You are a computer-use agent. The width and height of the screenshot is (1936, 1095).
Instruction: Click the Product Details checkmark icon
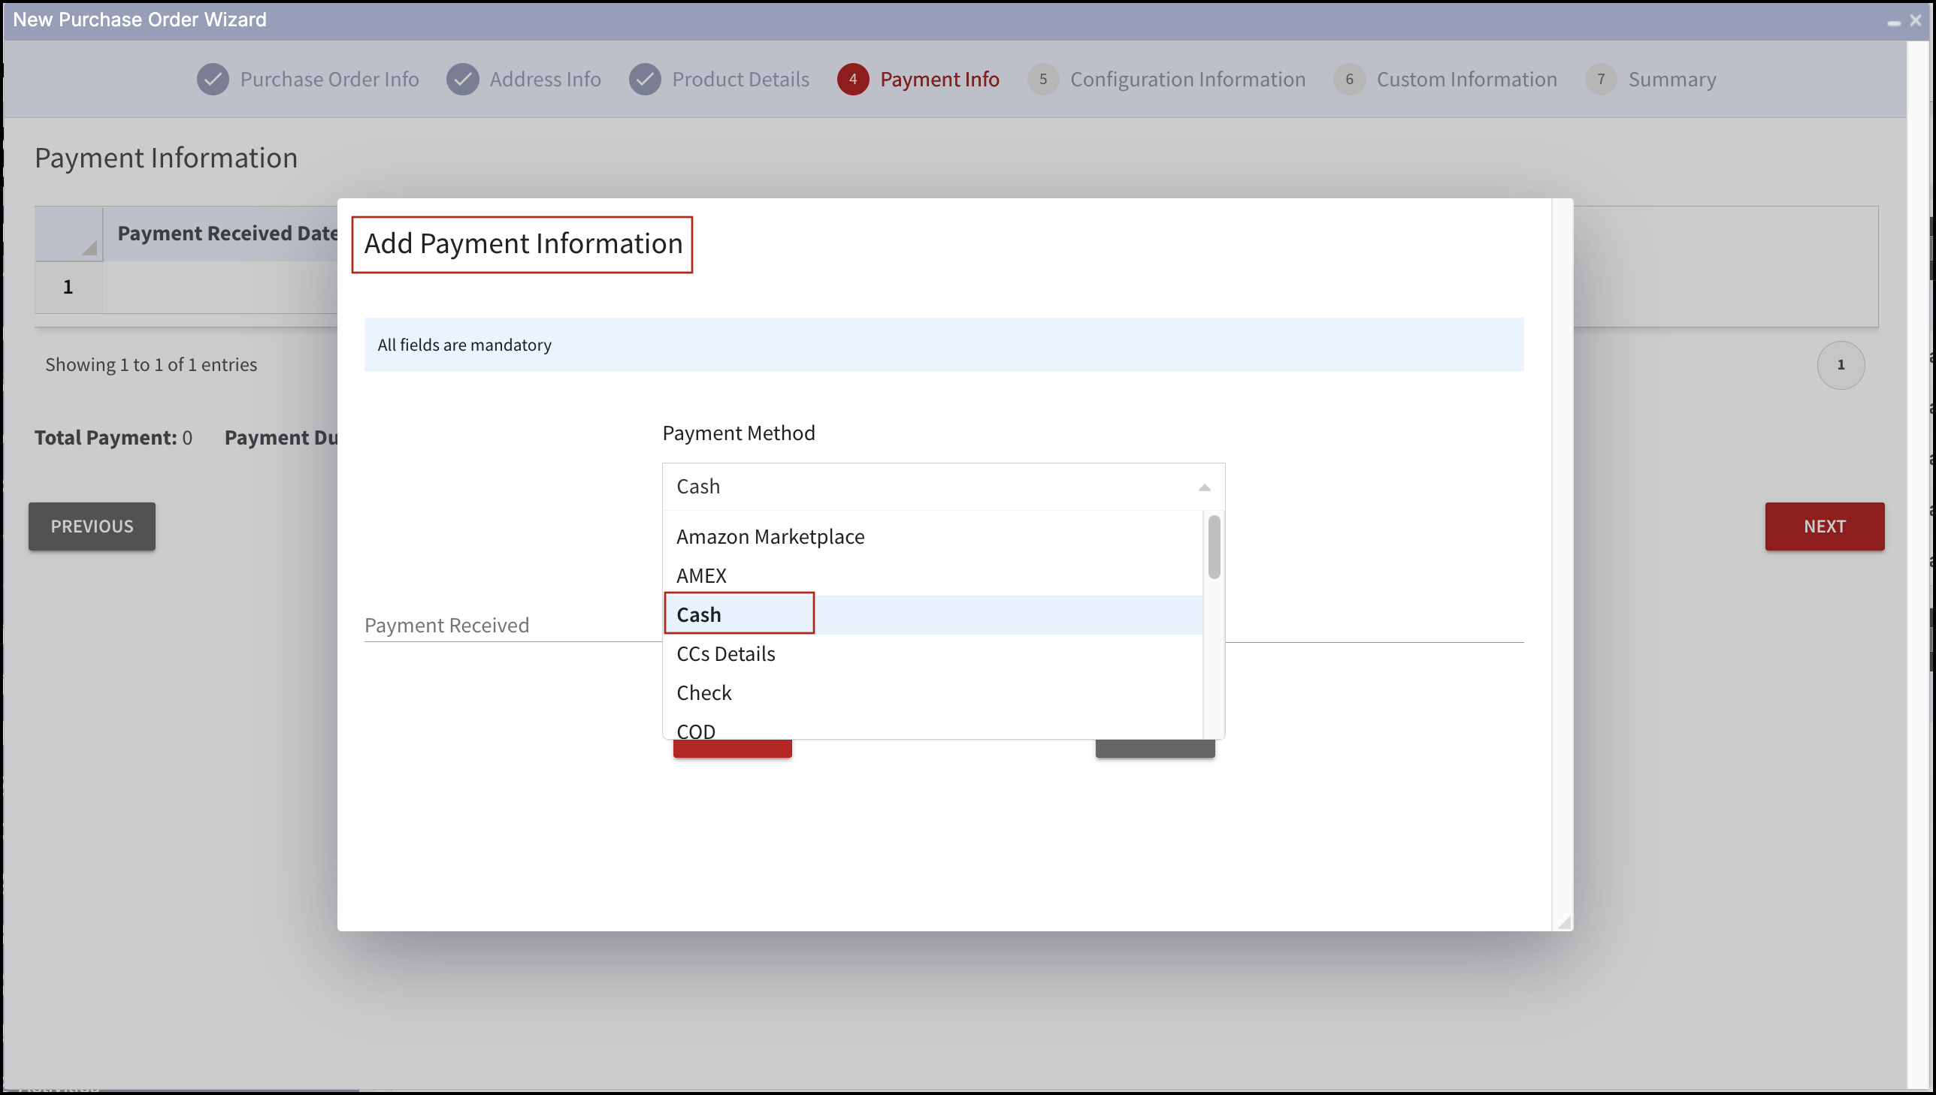pyautogui.click(x=645, y=79)
